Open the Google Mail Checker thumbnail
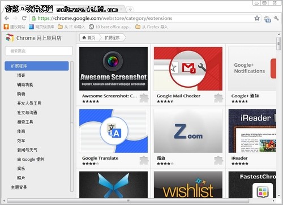 click(x=188, y=69)
